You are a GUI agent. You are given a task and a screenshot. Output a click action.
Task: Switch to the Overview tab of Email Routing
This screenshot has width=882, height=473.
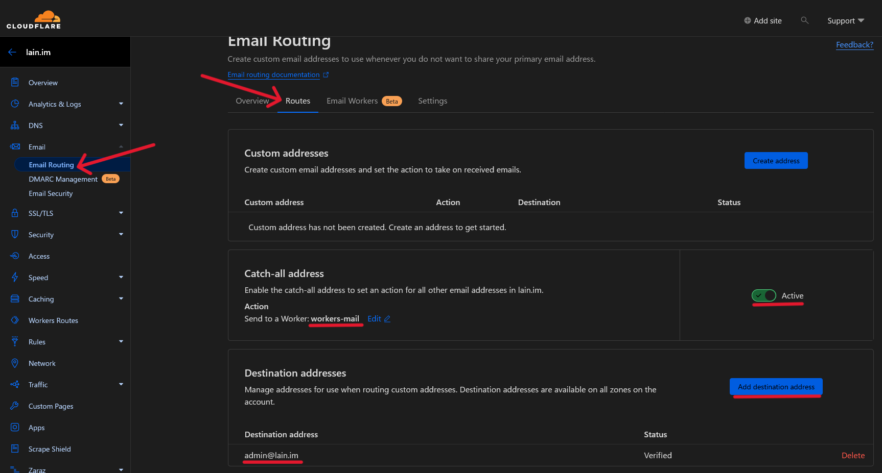[x=252, y=101]
